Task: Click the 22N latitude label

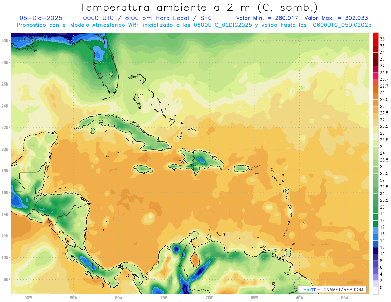Action: click(x=5, y=127)
